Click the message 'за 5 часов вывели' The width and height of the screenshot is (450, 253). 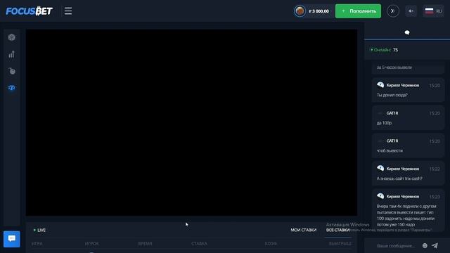point(394,67)
